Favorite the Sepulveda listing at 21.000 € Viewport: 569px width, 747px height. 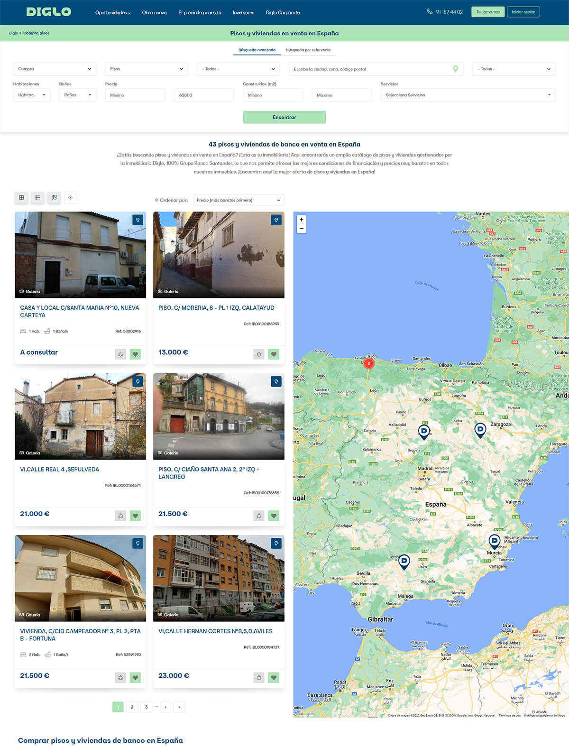point(135,516)
